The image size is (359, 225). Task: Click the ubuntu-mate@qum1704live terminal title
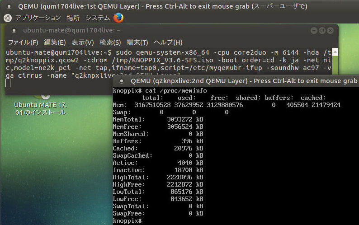(x=71, y=30)
